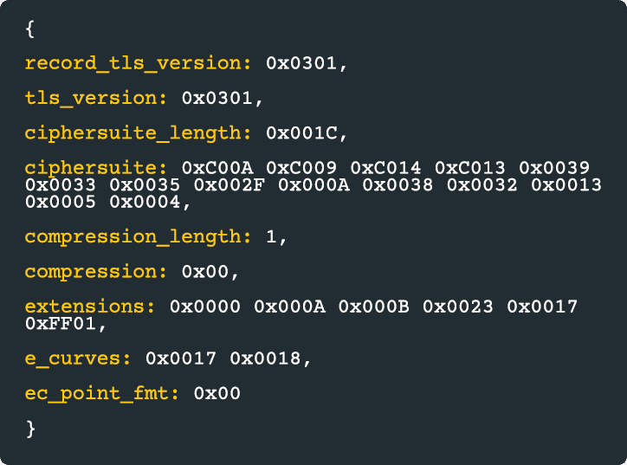Viewport: 627px width, 465px height.
Task: Click the record version value 0x0301
Action: pyautogui.click(x=302, y=63)
